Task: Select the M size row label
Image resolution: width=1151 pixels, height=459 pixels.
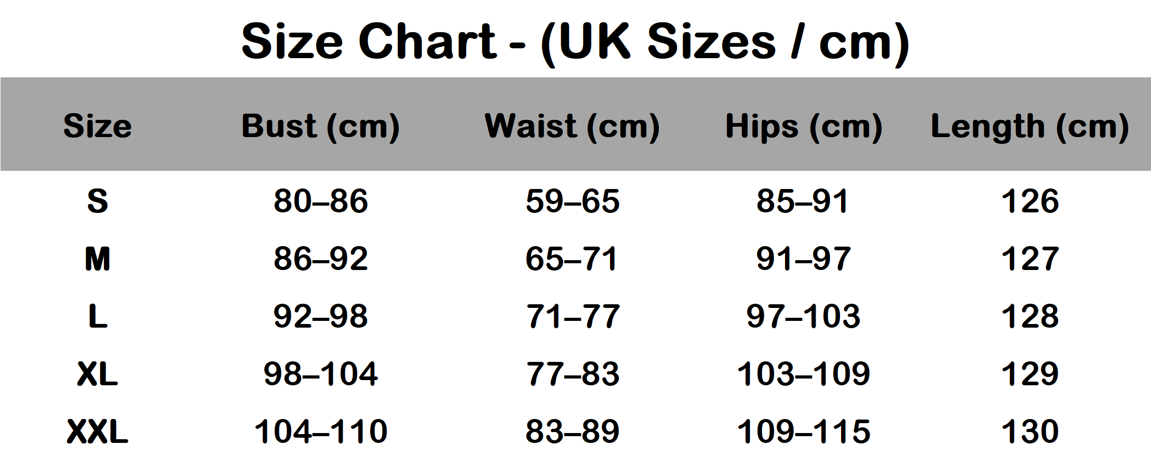Action: 98,259
